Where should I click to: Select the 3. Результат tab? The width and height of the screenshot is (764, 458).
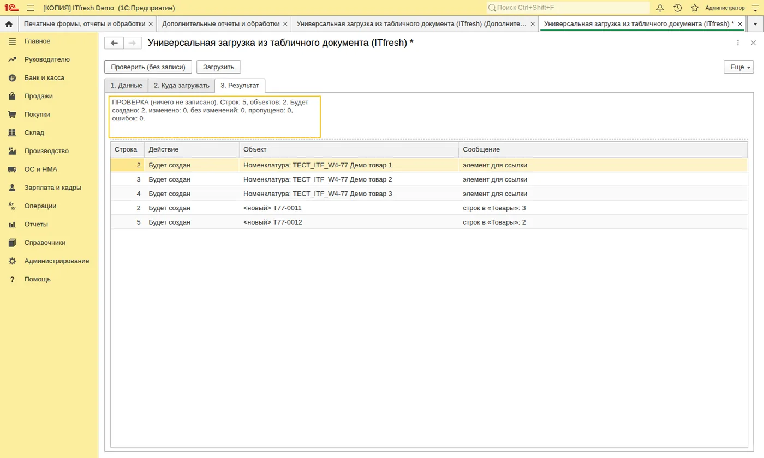pyautogui.click(x=240, y=86)
